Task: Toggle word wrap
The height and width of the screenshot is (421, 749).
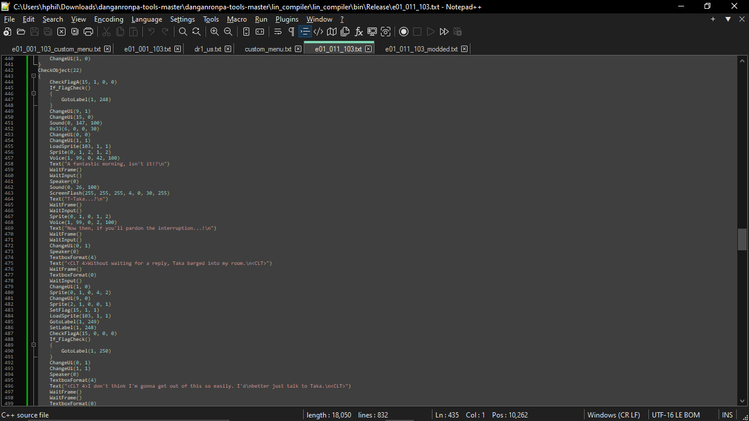Action: click(278, 32)
